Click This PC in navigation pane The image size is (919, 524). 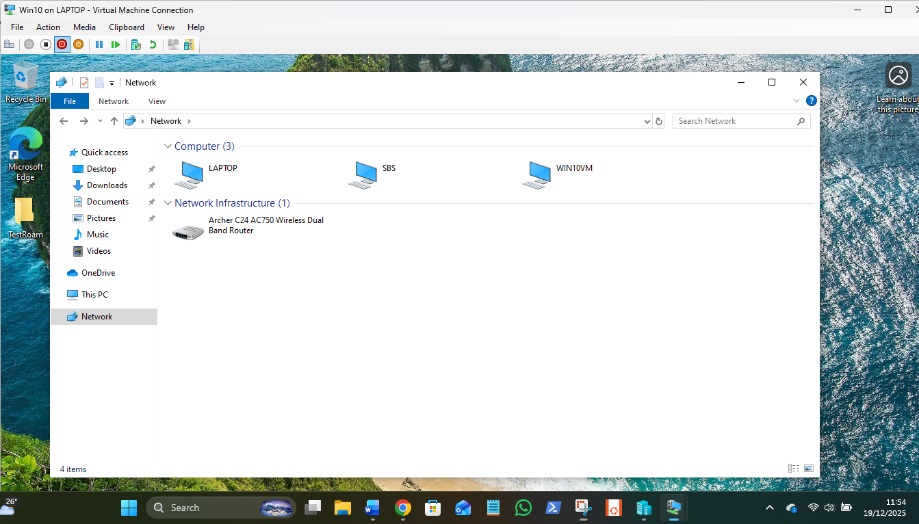click(94, 295)
